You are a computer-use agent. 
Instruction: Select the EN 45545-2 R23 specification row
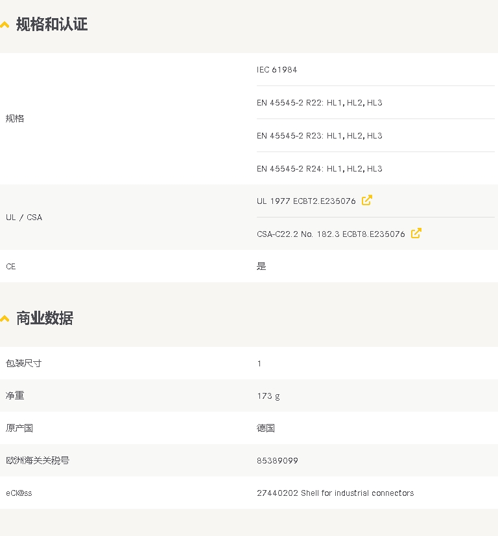(319, 136)
